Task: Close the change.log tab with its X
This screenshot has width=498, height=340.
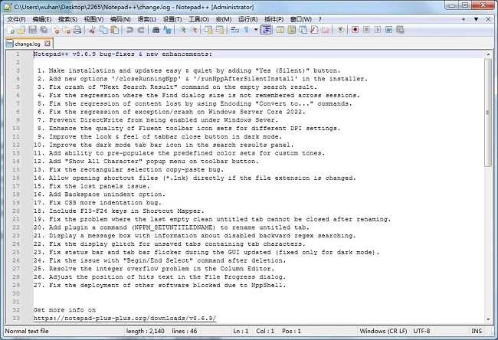Action: (48, 44)
